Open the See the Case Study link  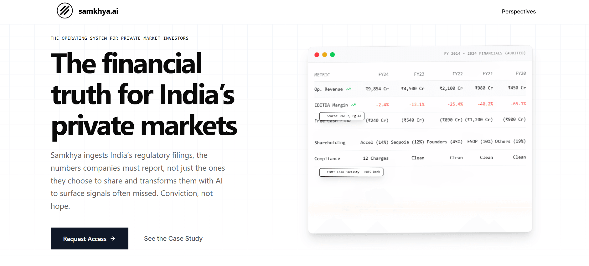pos(173,238)
